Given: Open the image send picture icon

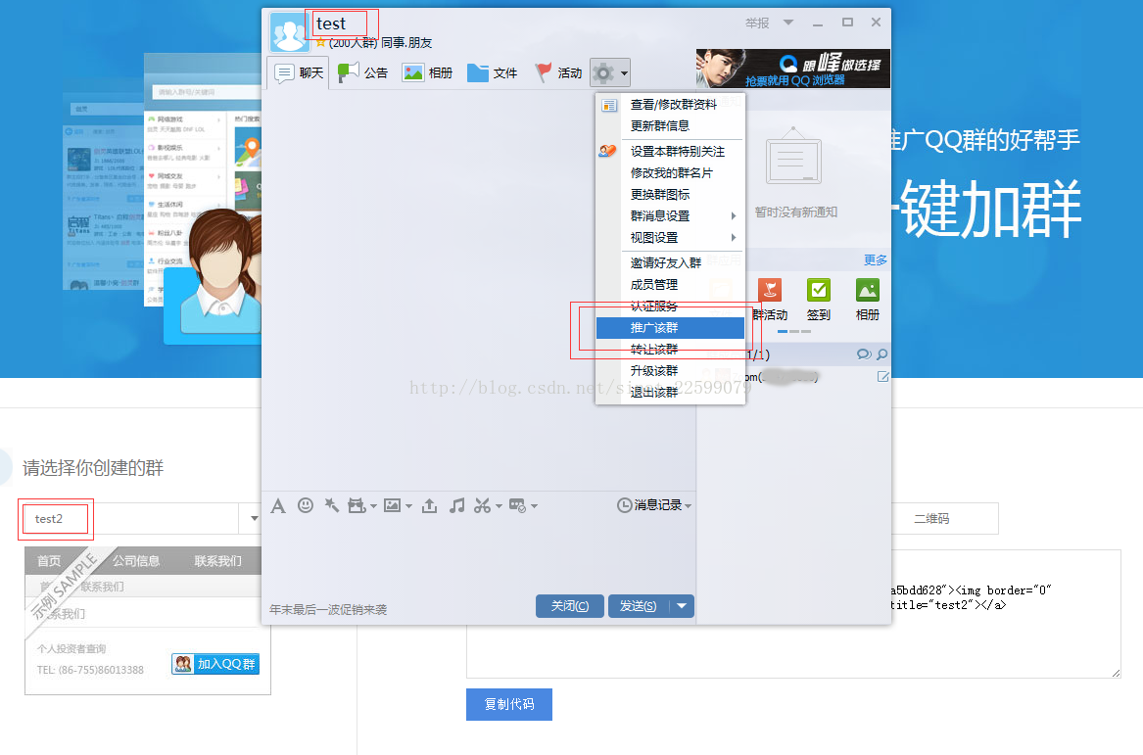Looking at the screenshot, I should tap(392, 505).
